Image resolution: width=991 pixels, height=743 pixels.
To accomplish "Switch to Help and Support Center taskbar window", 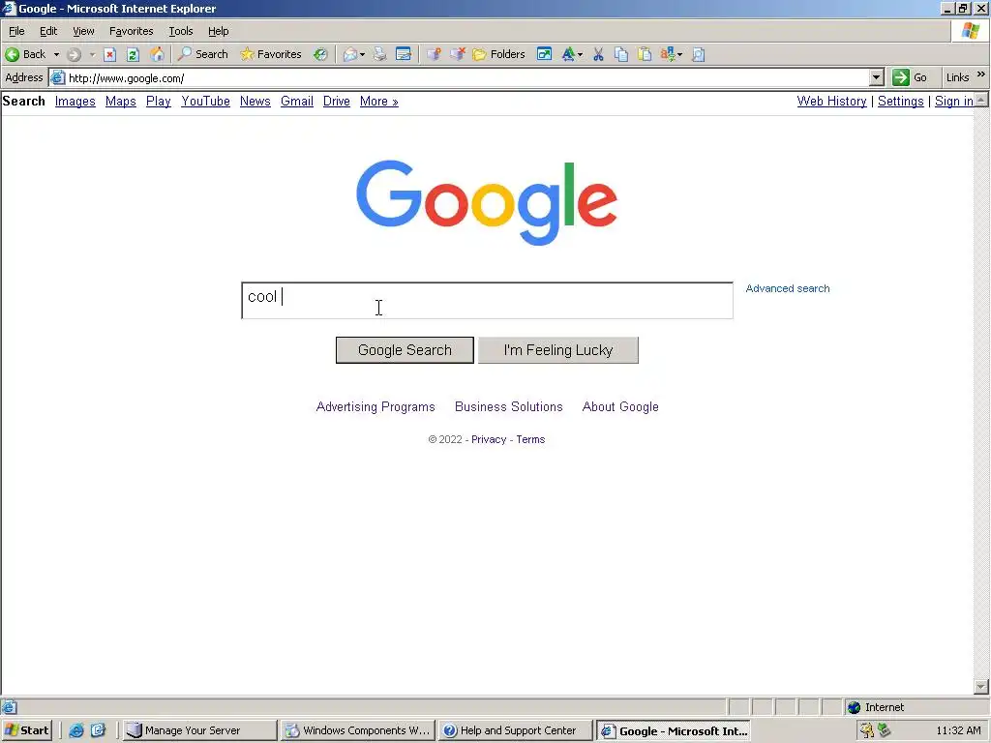I will click(516, 730).
